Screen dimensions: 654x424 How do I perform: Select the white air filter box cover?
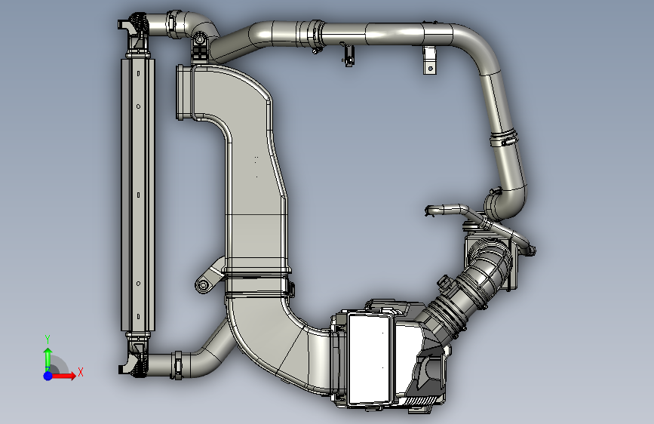coord(370,359)
